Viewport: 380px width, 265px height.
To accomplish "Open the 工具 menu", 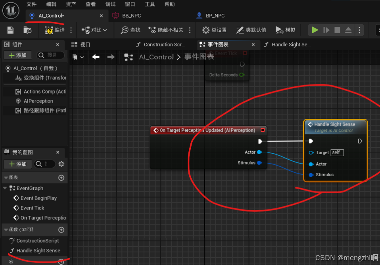I will (x=150, y=4).
